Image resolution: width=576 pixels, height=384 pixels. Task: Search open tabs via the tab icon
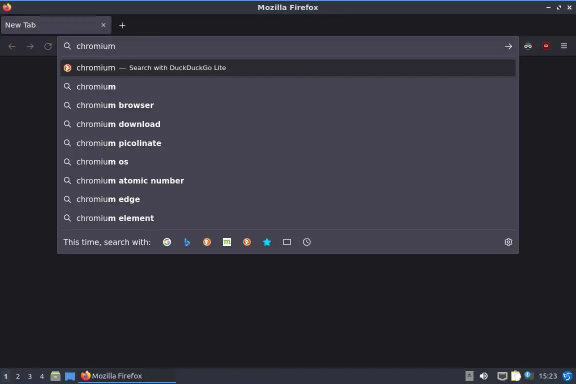pos(287,242)
